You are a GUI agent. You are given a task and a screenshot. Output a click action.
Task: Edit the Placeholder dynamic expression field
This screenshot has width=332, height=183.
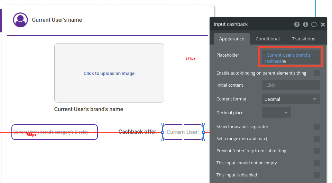pos(291,57)
